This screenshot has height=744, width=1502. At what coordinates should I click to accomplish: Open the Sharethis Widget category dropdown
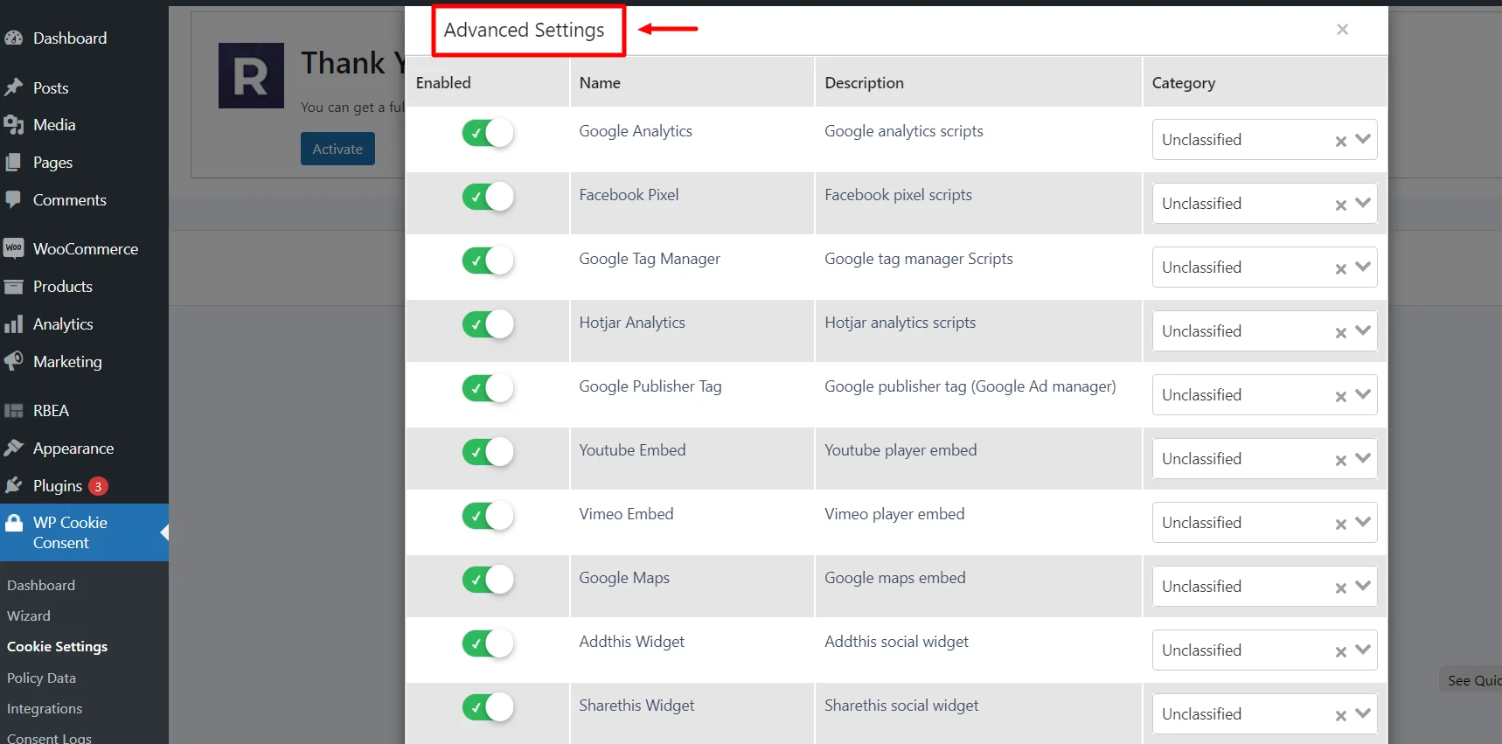pos(1363,714)
